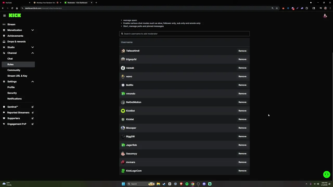Image resolution: width=333 pixels, height=187 pixels.
Task: Click the Sentinel shield icon
Action: (4, 107)
